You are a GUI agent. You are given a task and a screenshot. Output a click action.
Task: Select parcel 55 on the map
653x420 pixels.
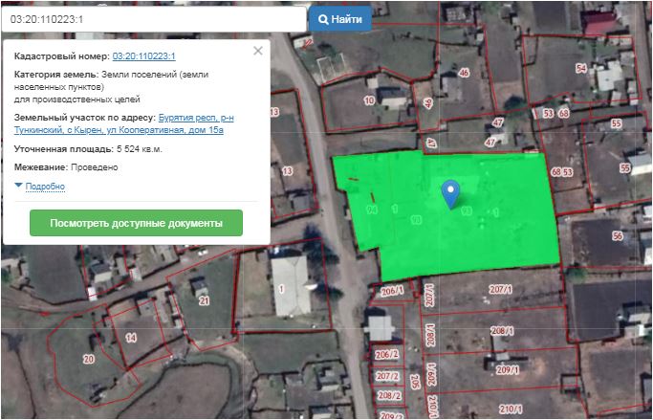(615, 124)
